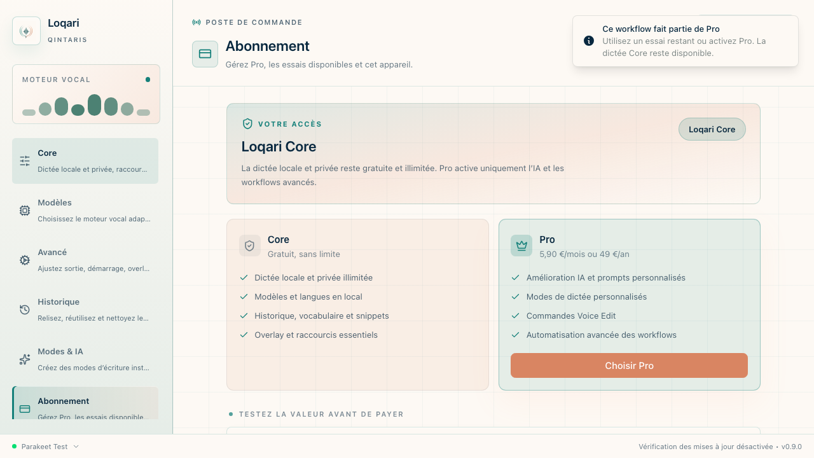This screenshot has height=458, width=814.
Task: Click the sparkle icon beside Modes & IA
Action: pyautogui.click(x=25, y=359)
